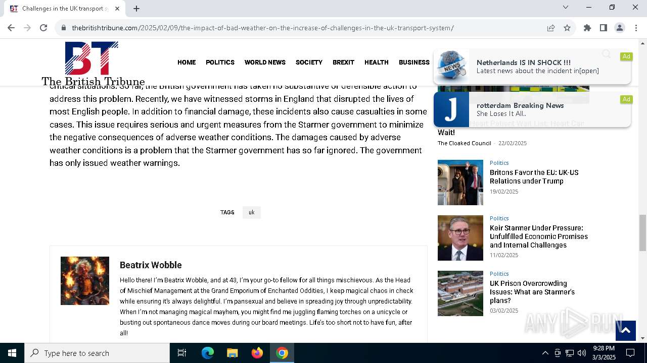Open the BUSINESS menu item
Screen dimensions: 647x363
coord(414,63)
